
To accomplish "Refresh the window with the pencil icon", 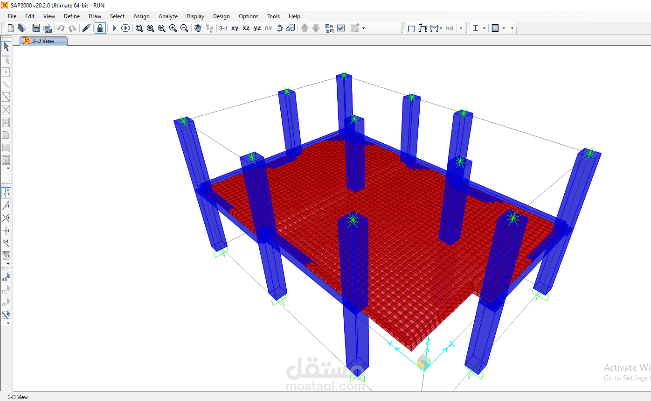I will click(86, 28).
